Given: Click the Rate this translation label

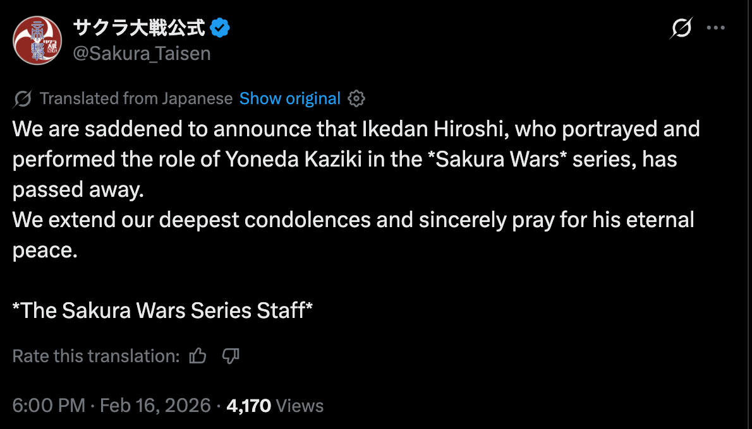Looking at the screenshot, I should click(x=96, y=356).
